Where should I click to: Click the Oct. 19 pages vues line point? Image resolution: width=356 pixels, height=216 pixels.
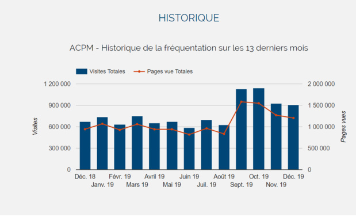coord(259,104)
